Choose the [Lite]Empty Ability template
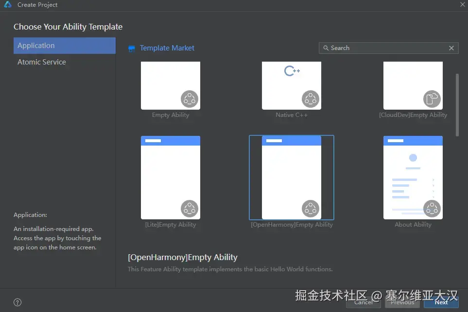This screenshot has height=312, width=468. pyautogui.click(x=171, y=178)
